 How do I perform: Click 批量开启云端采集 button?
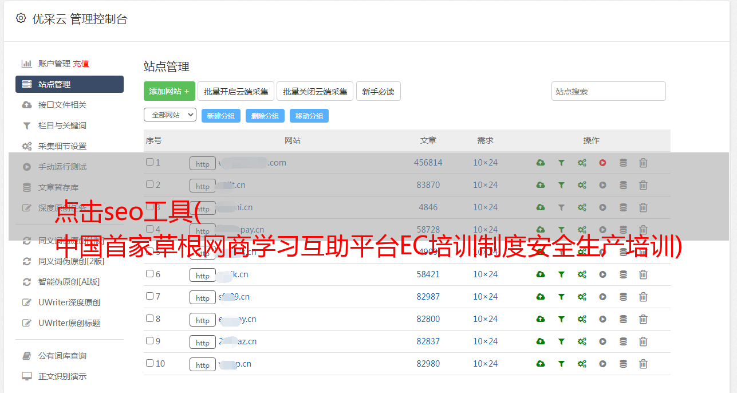tap(236, 91)
